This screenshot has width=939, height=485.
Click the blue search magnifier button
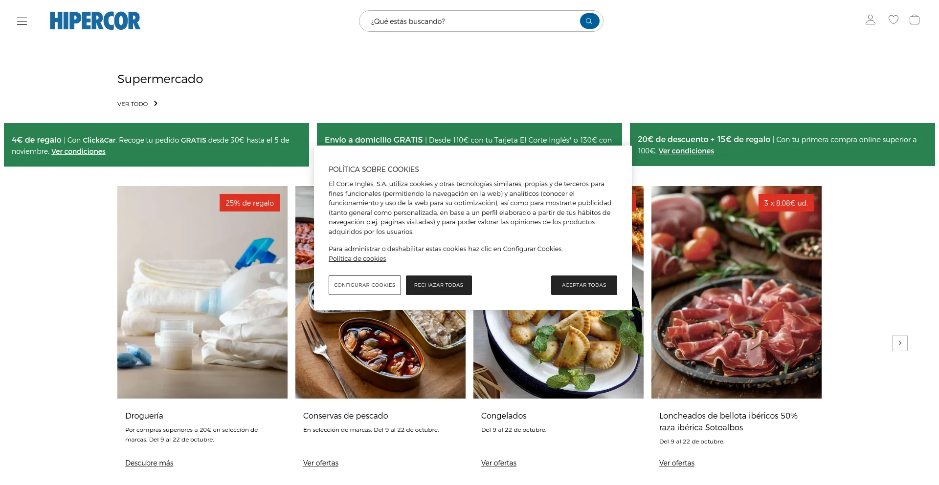point(589,21)
